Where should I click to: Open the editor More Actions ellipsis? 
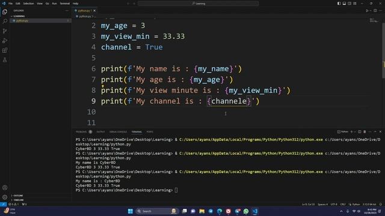[x=380, y=11]
